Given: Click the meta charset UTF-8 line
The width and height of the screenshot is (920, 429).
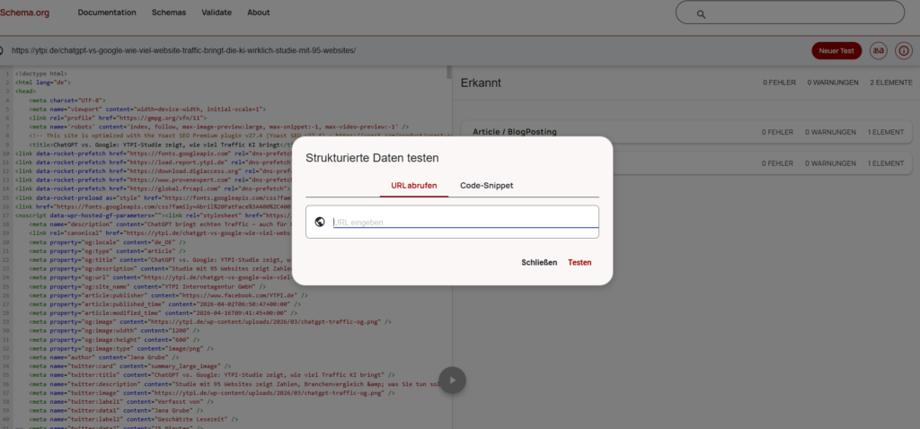Looking at the screenshot, I should pyautogui.click(x=67, y=101).
